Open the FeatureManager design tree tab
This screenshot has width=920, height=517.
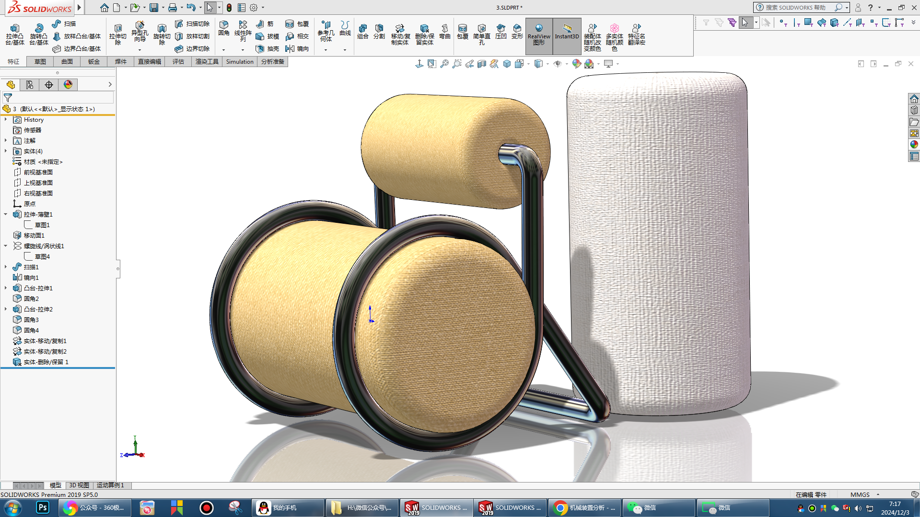click(x=11, y=85)
